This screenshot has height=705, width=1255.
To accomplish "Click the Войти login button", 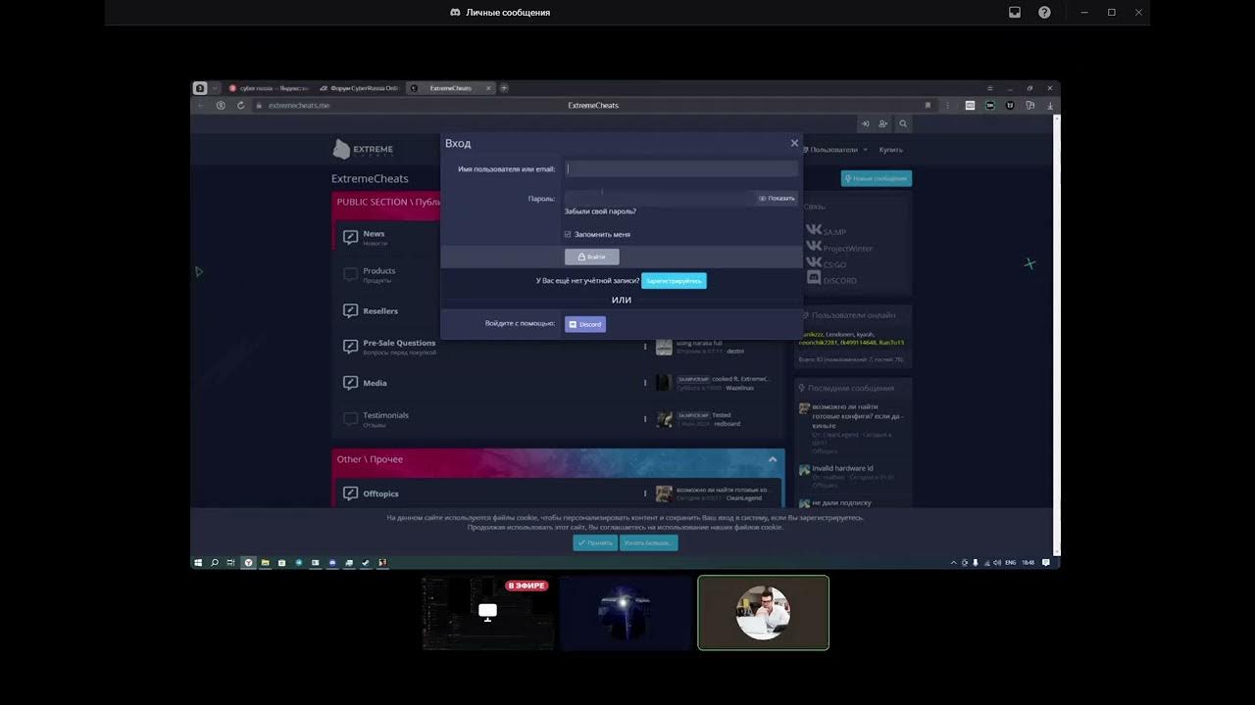I will pyautogui.click(x=591, y=257).
